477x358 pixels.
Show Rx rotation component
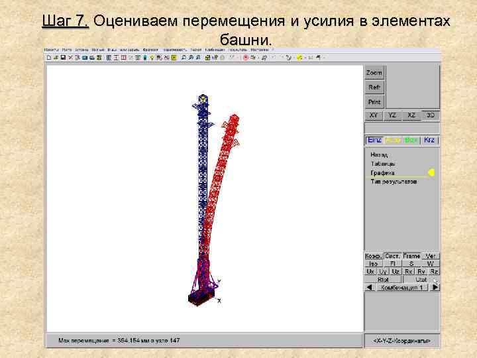click(x=409, y=272)
